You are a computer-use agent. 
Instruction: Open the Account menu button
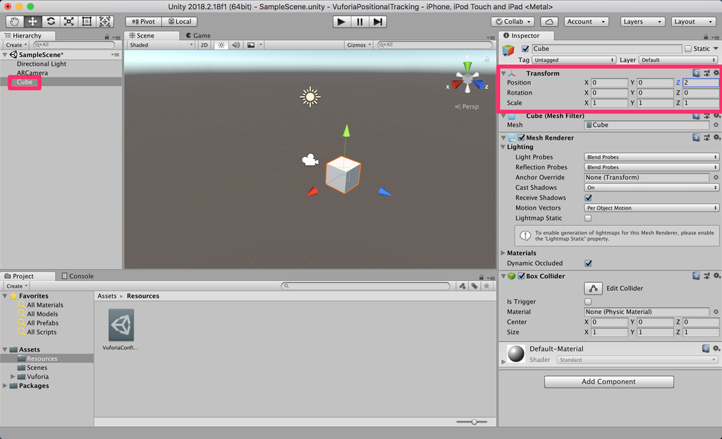coord(586,22)
